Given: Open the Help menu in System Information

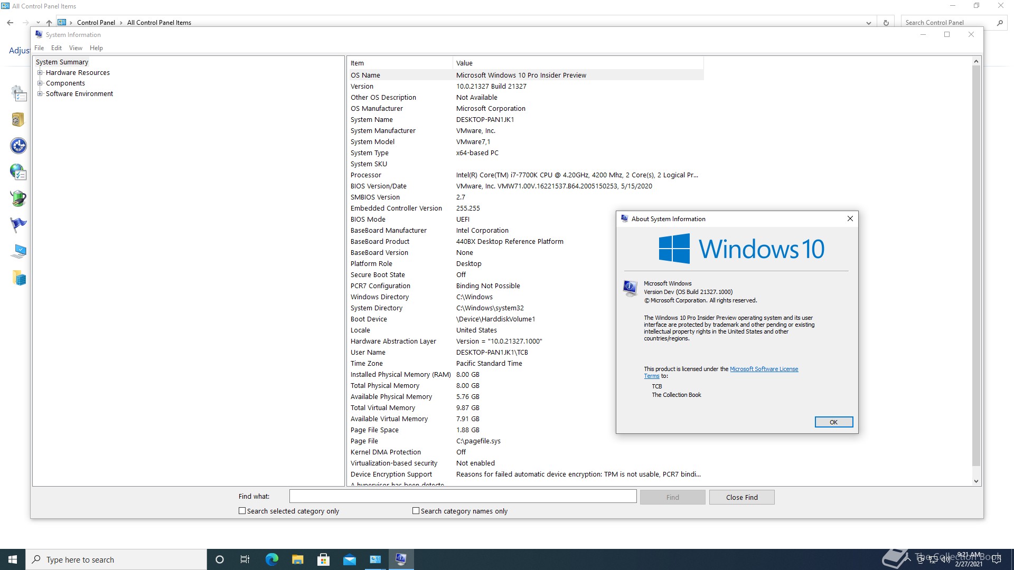Looking at the screenshot, I should (96, 48).
